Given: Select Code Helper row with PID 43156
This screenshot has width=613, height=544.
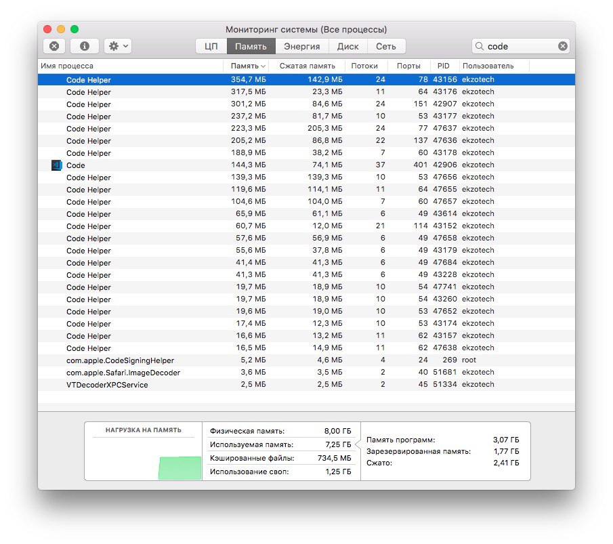Looking at the screenshot, I should (306, 79).
